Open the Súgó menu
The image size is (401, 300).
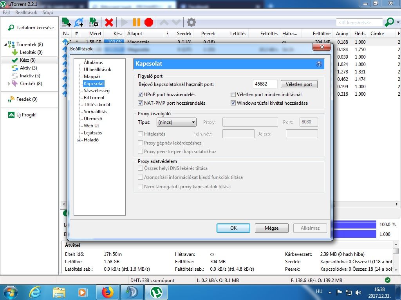(48, 12)
